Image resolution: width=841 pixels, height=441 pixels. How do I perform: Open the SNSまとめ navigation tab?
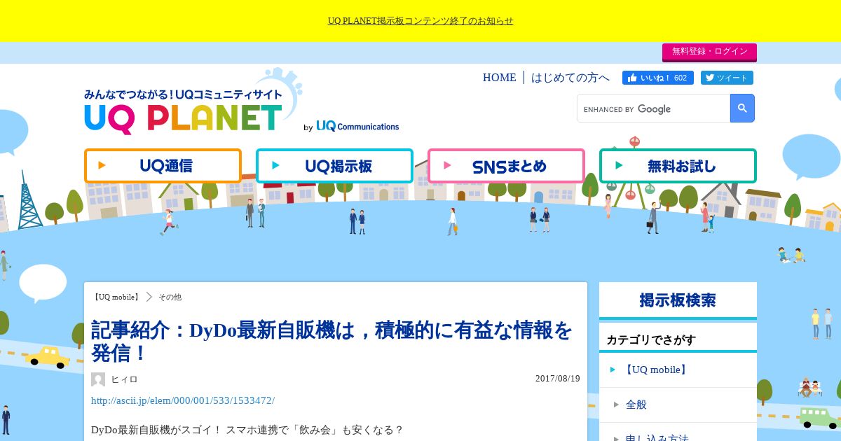click(506, 166)
